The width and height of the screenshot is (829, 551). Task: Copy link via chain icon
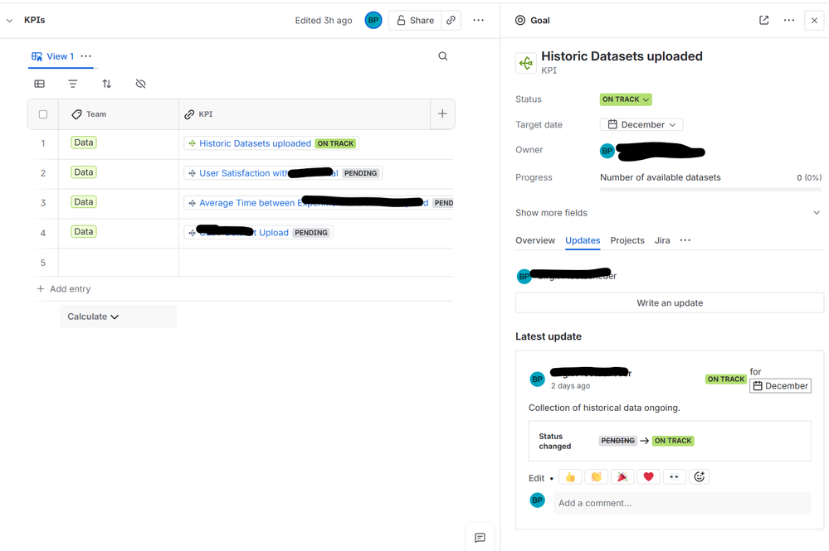[451, 21]
